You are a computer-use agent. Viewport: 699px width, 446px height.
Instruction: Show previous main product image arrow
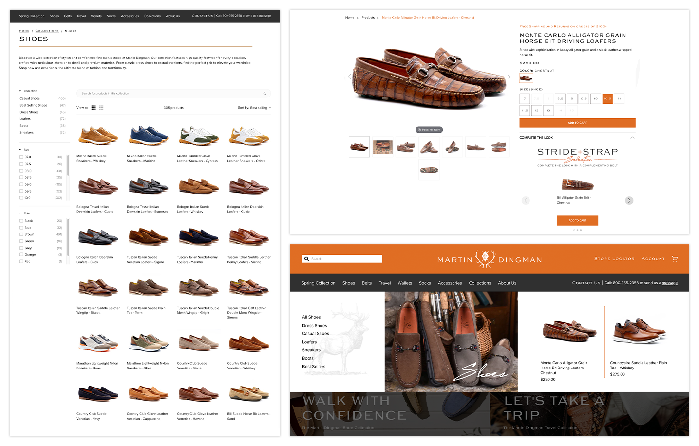pyautogui.click(x=349, y=77)
